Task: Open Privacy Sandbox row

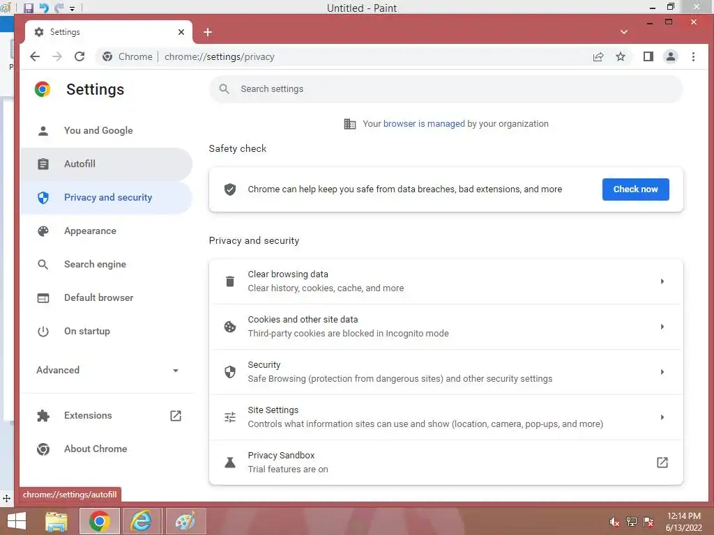Action: pos(446,463)
